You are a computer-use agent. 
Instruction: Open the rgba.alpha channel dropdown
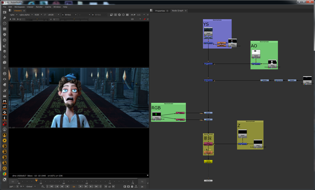click(x=26, y=15)
